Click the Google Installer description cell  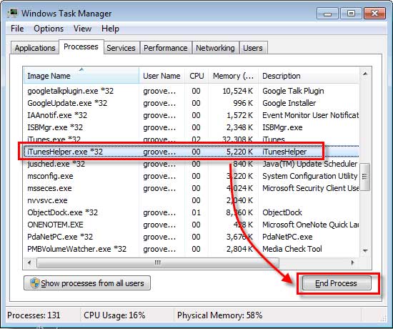point(289,103)
